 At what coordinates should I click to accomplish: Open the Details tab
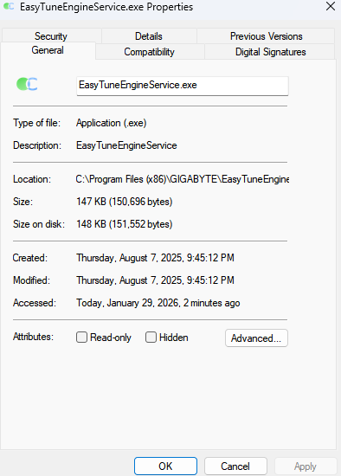click(x=149, y=36)
